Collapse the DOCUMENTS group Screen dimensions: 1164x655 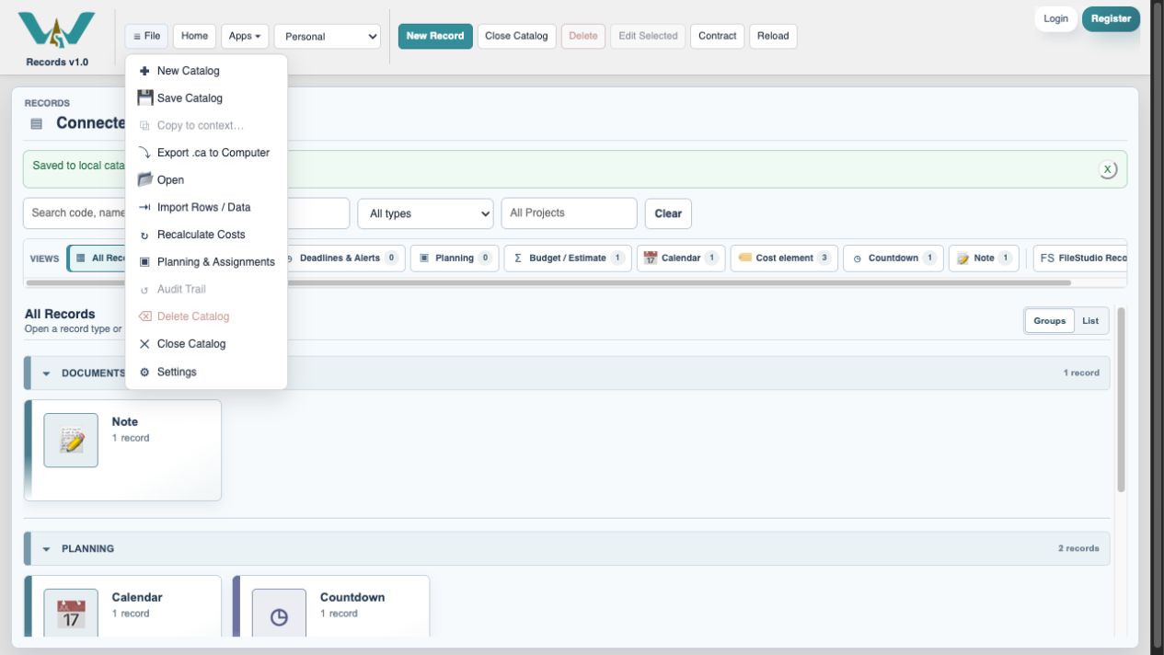(x=47, y=373)
